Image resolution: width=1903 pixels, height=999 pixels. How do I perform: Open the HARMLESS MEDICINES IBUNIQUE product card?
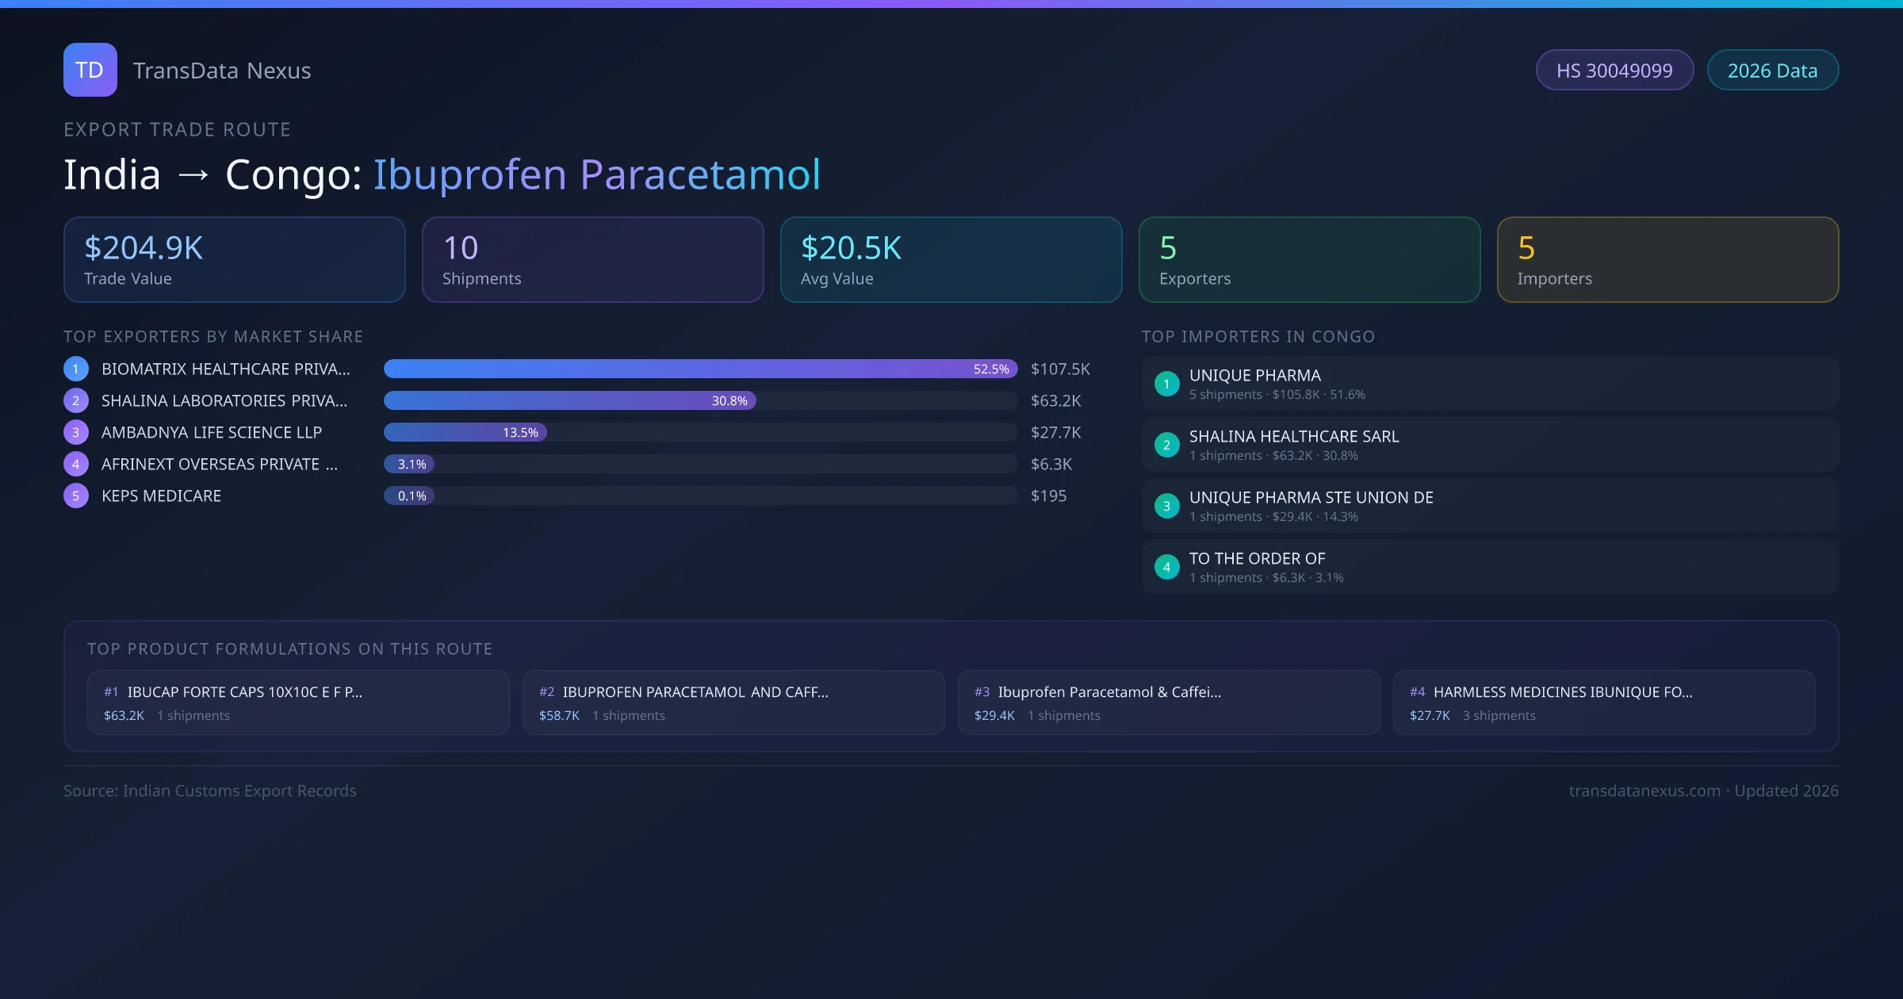tap(1603, 702)
